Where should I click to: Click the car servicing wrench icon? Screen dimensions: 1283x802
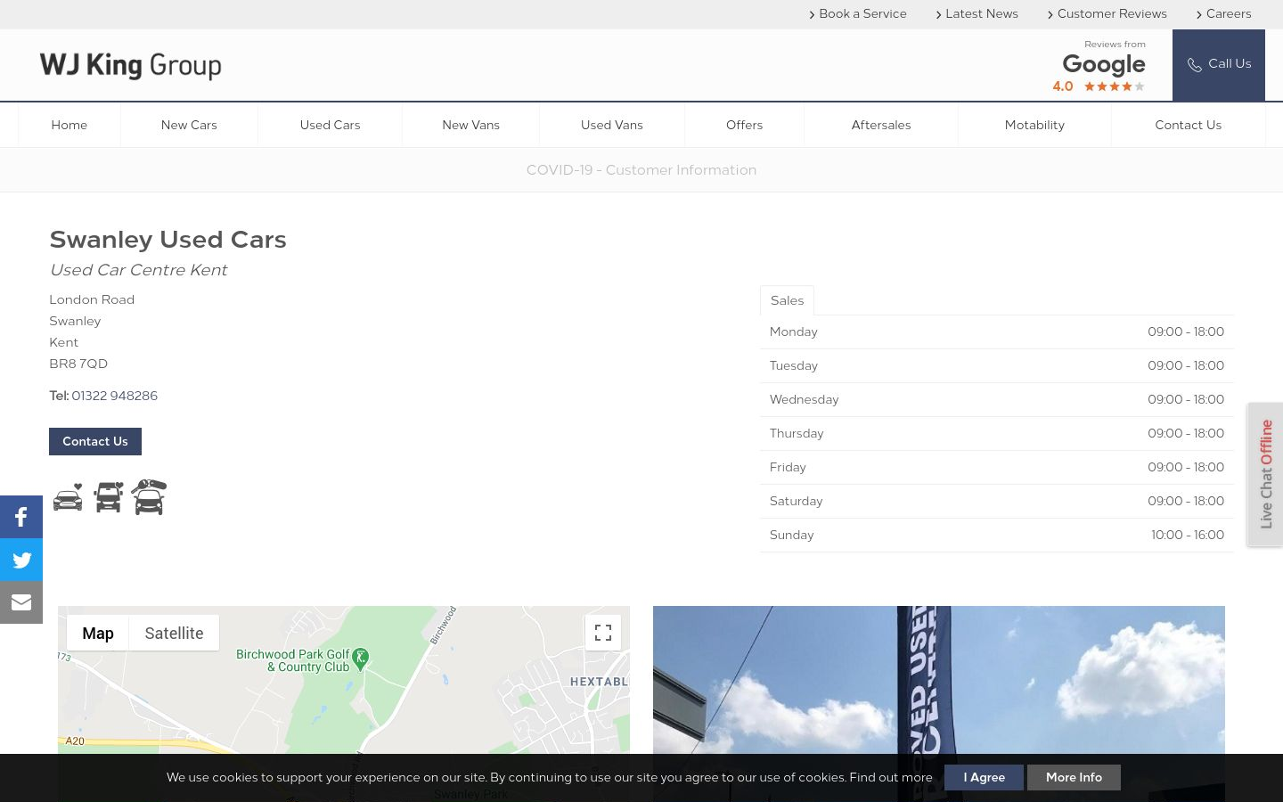[x=149, y=496]
